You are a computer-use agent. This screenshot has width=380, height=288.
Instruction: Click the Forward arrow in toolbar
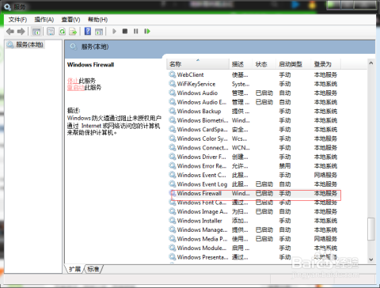21,32
